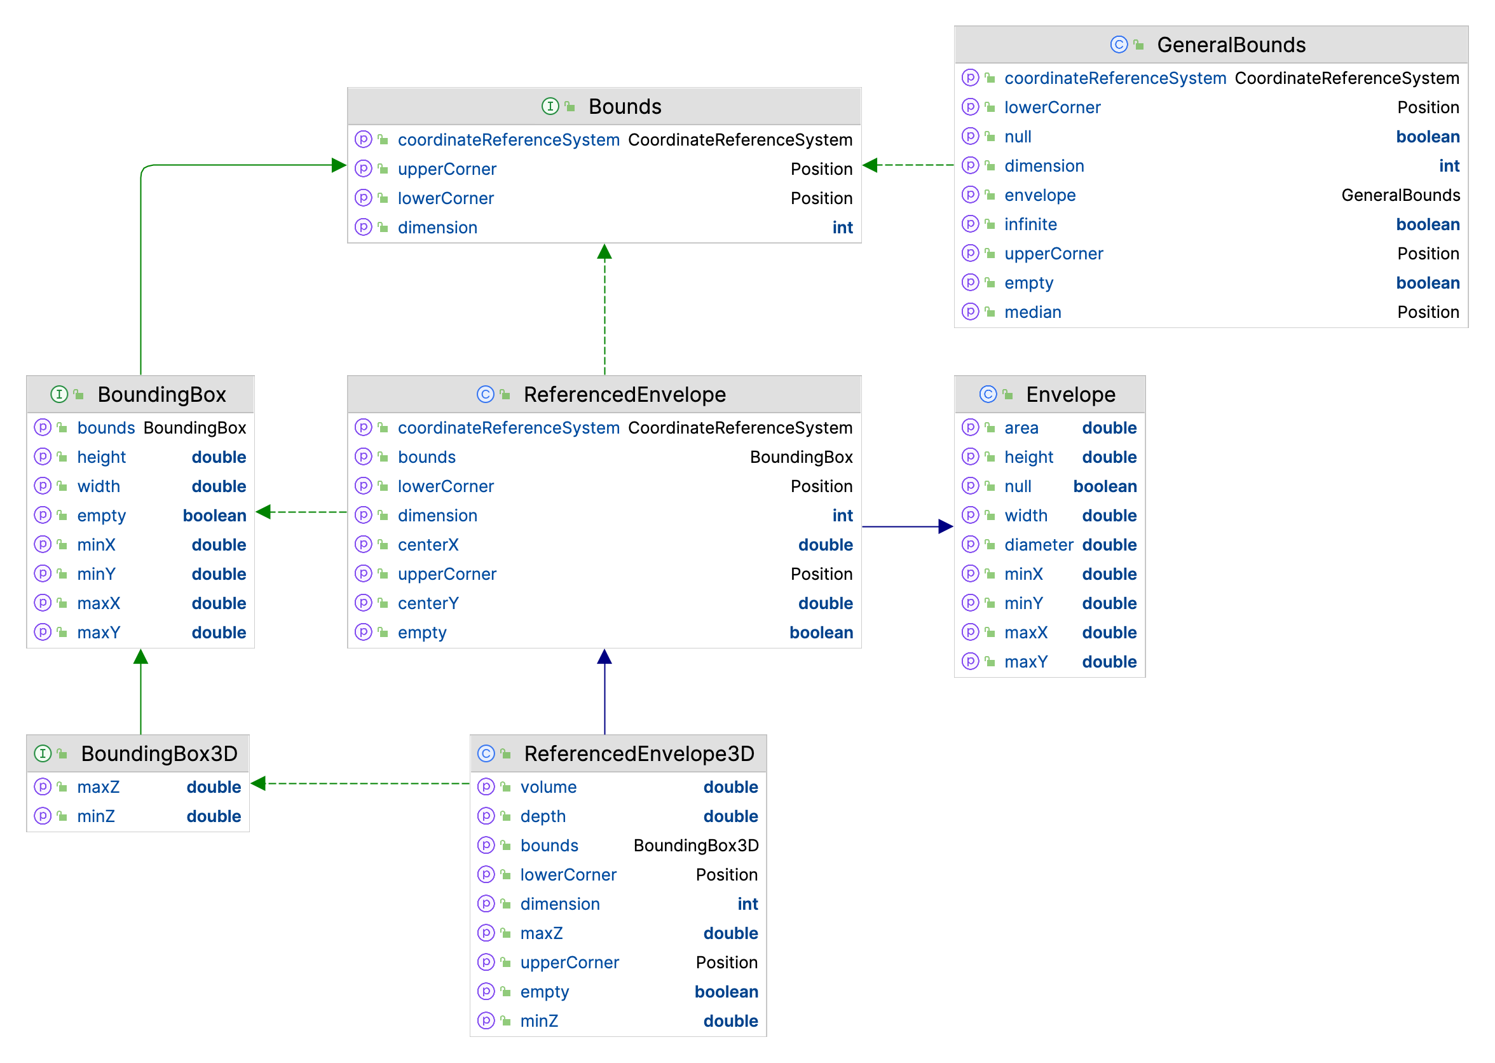Click property icon of centerX in ReferencedEnvelope

pyautogui.click(x=363, y=545)
